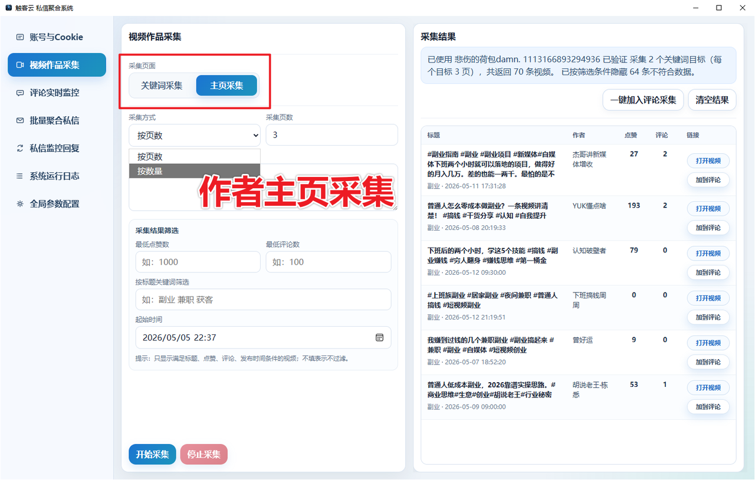Click the window minimize button

click(696, 8)
